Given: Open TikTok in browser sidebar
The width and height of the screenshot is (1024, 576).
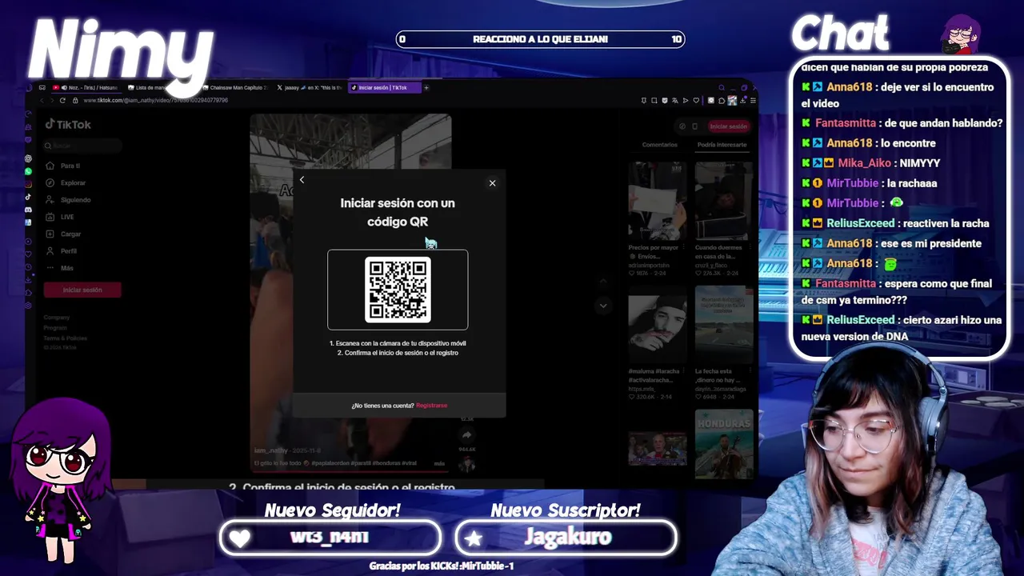Looking at the screenshot, I should [x=29, y=197].
